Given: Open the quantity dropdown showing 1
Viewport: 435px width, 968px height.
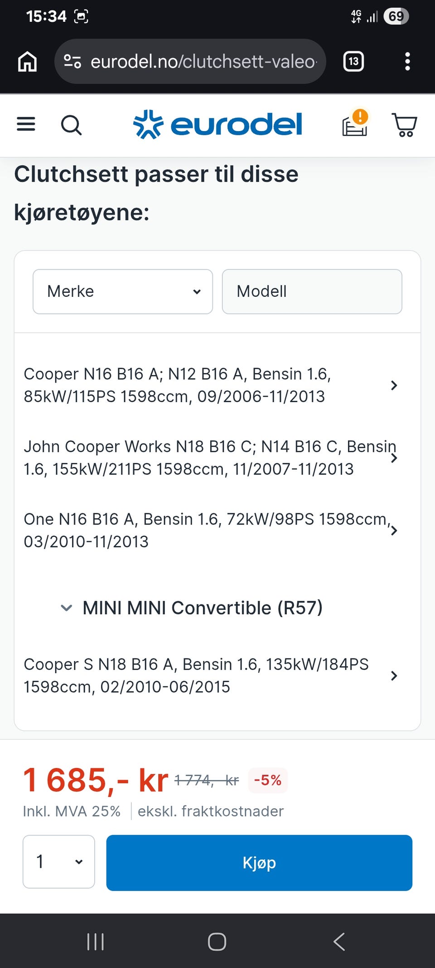Looking at the screenshot, I should tap(59, 861).
